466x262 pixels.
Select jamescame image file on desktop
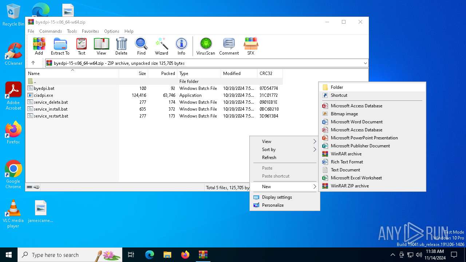(x=41, y=211)
